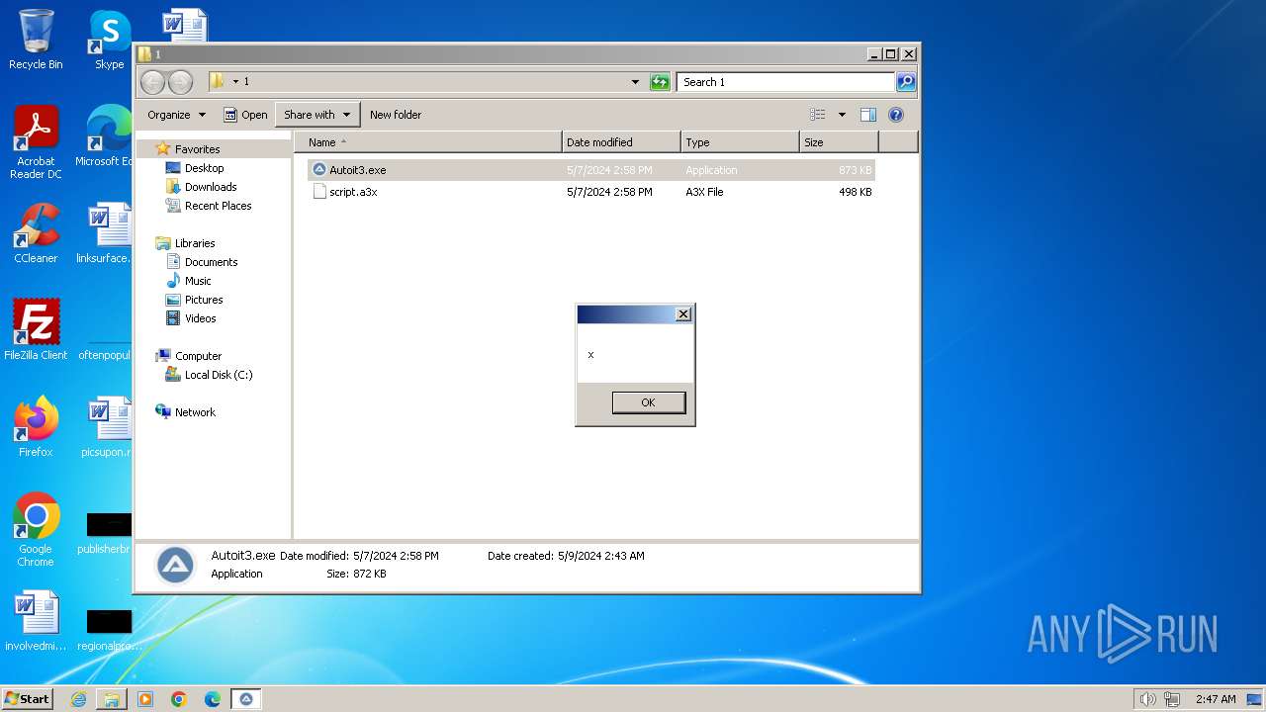Launch Skype from the desktop
Screen dimensions: 1266x712
pyautogui.click(x=110, y=40)
